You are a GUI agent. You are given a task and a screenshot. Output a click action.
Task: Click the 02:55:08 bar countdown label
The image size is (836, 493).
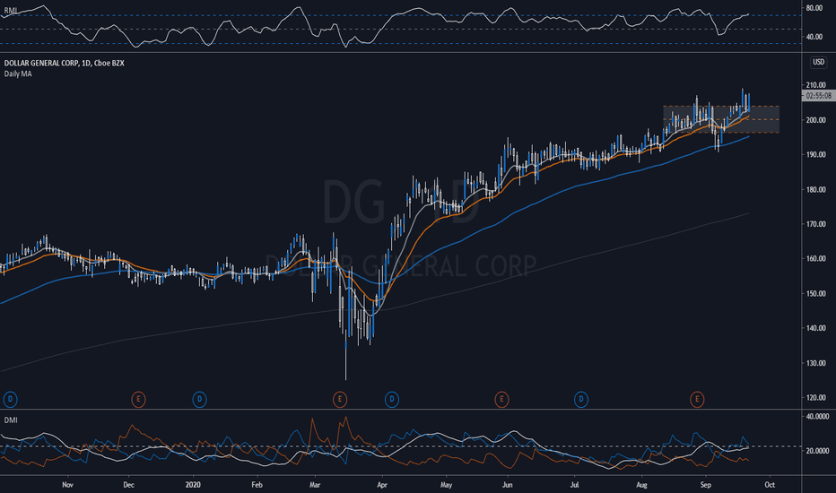818,96
